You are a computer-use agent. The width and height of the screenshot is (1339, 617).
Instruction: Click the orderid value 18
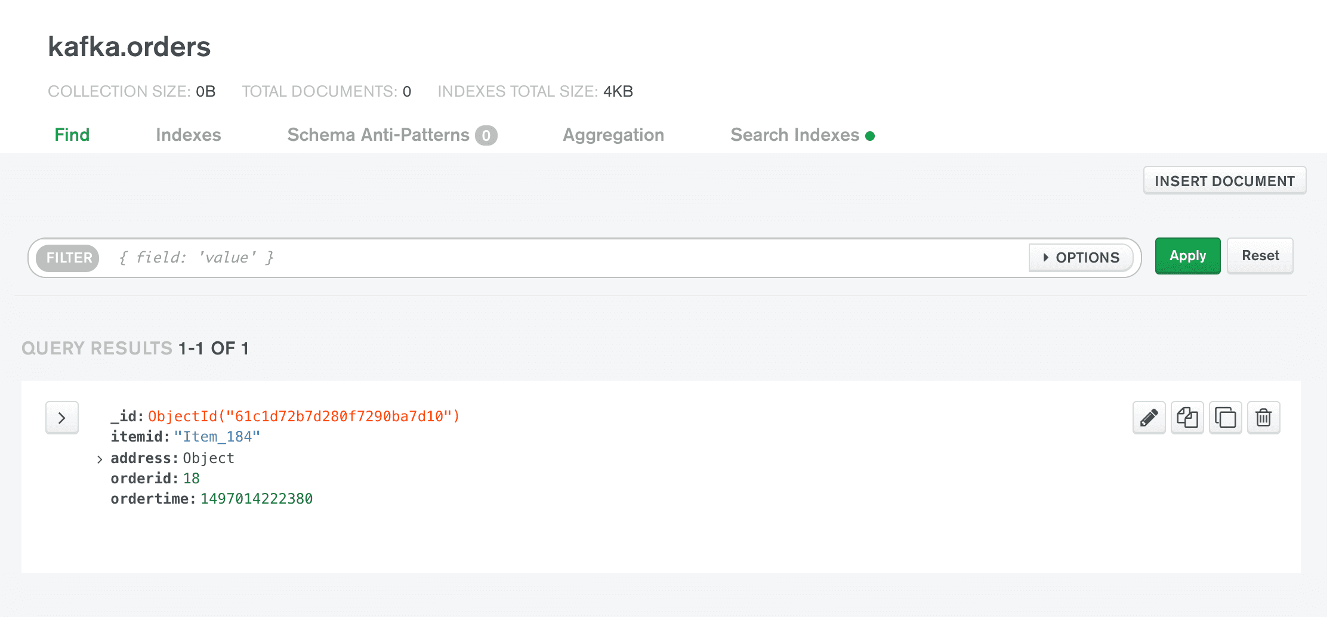coord(191,479)
